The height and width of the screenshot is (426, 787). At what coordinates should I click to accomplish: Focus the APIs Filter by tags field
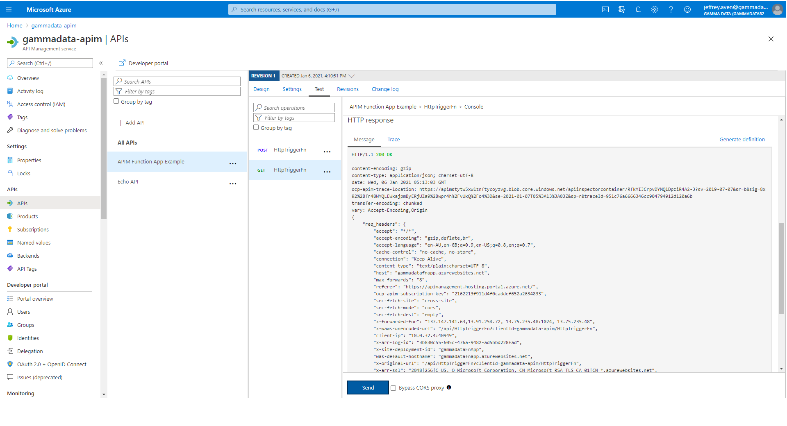coord(177,91)
